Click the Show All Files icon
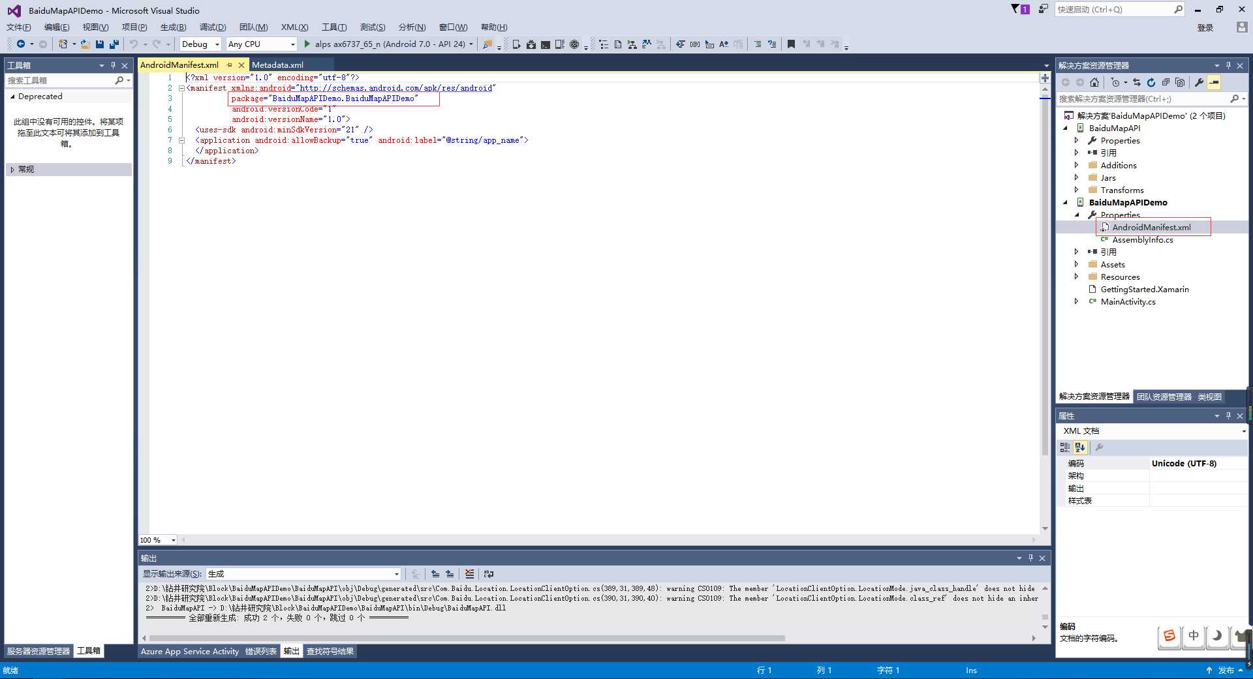This screenshot has height=679, width=1253. pos(1180,82)
